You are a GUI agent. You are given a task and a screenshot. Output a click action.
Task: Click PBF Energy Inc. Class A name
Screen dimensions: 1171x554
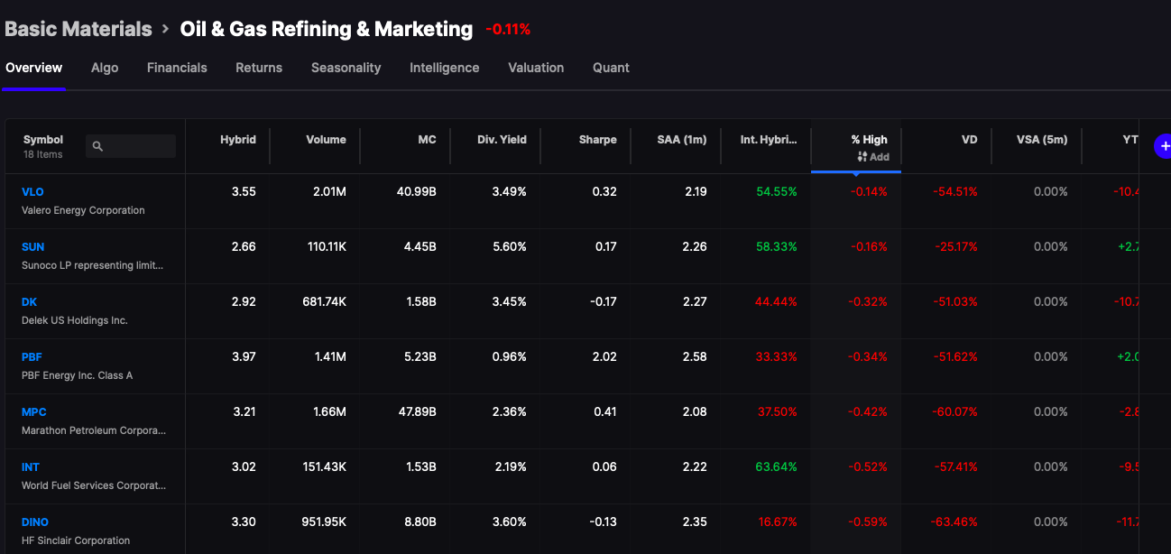77,375
